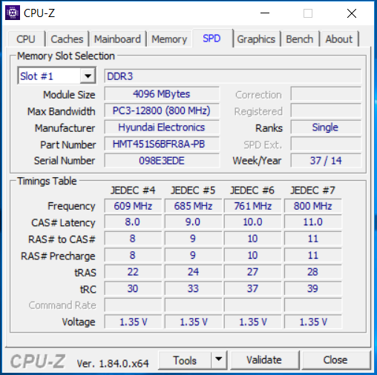Image resolution: width=377 pixels, height=375 pixels.
Task: Click the Part Number label
Action: coord(68,145)
